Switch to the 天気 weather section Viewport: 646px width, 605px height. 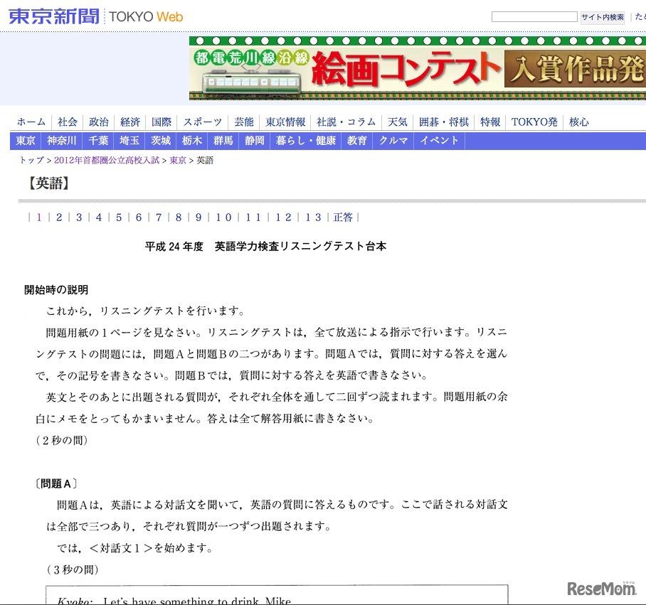coord(398,122)
